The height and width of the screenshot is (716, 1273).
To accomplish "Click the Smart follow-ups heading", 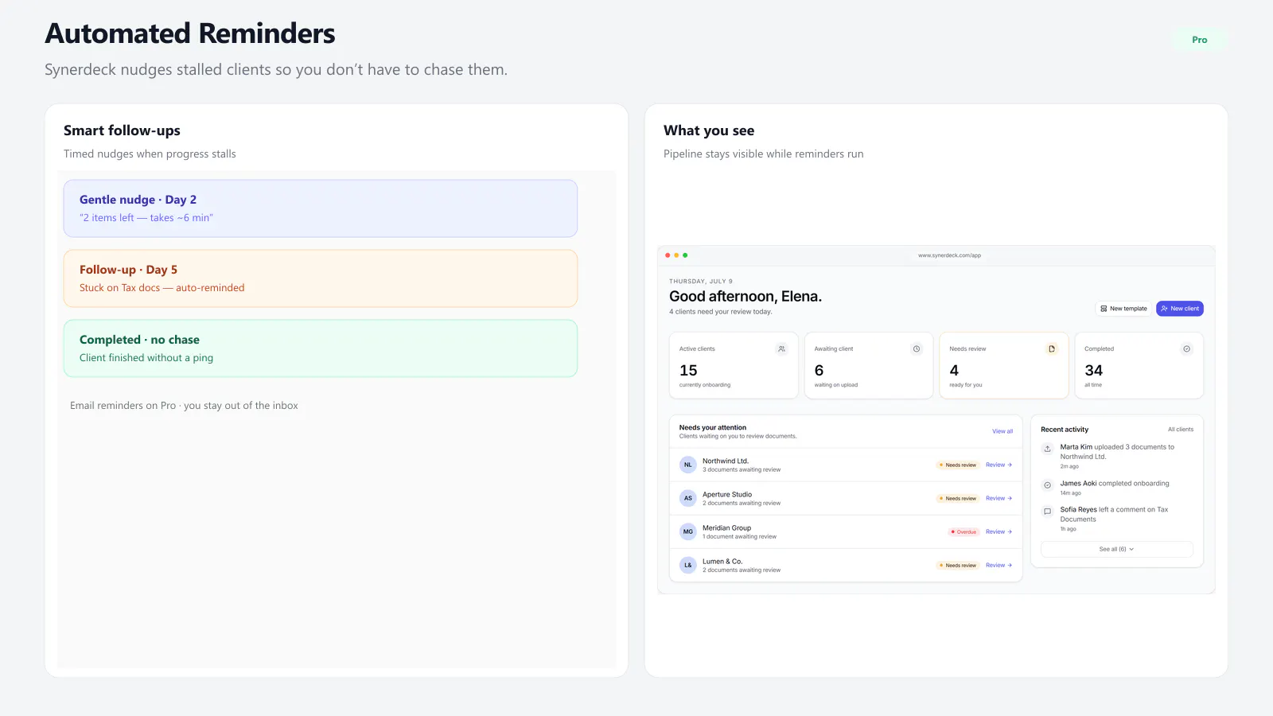I will (122, 130).
